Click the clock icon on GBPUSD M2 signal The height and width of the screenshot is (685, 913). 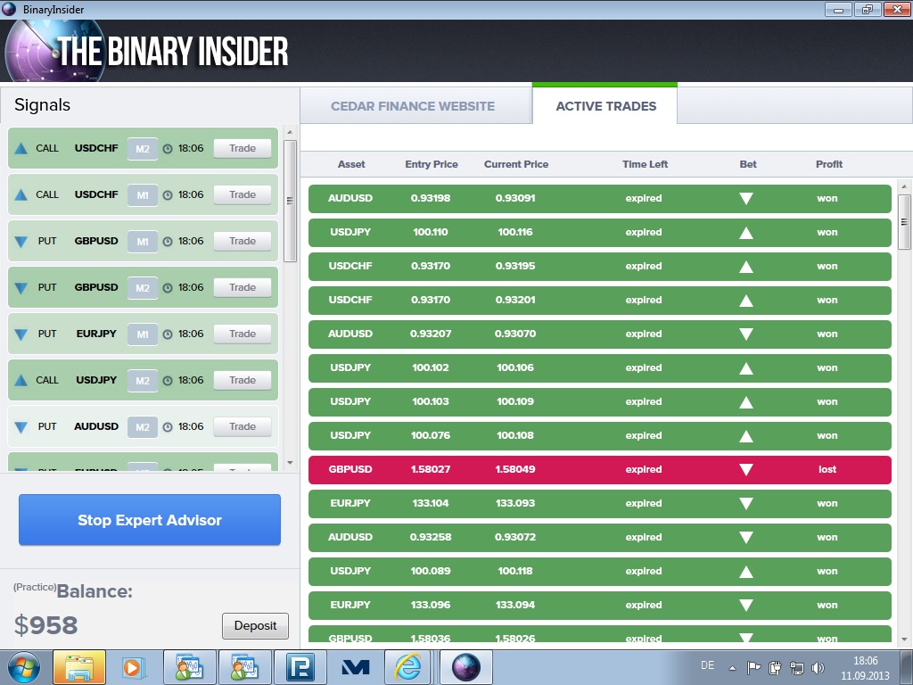click(168, 288)
